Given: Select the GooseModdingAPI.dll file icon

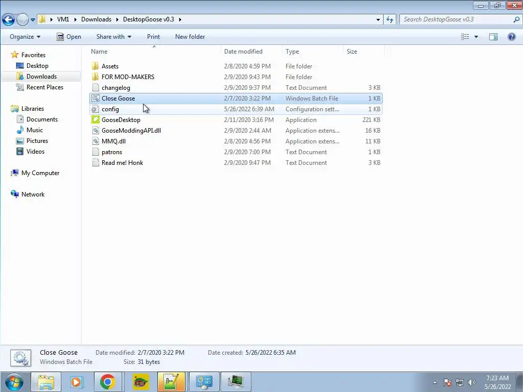Looking at the screenshot, I should [x=96, y=130].
